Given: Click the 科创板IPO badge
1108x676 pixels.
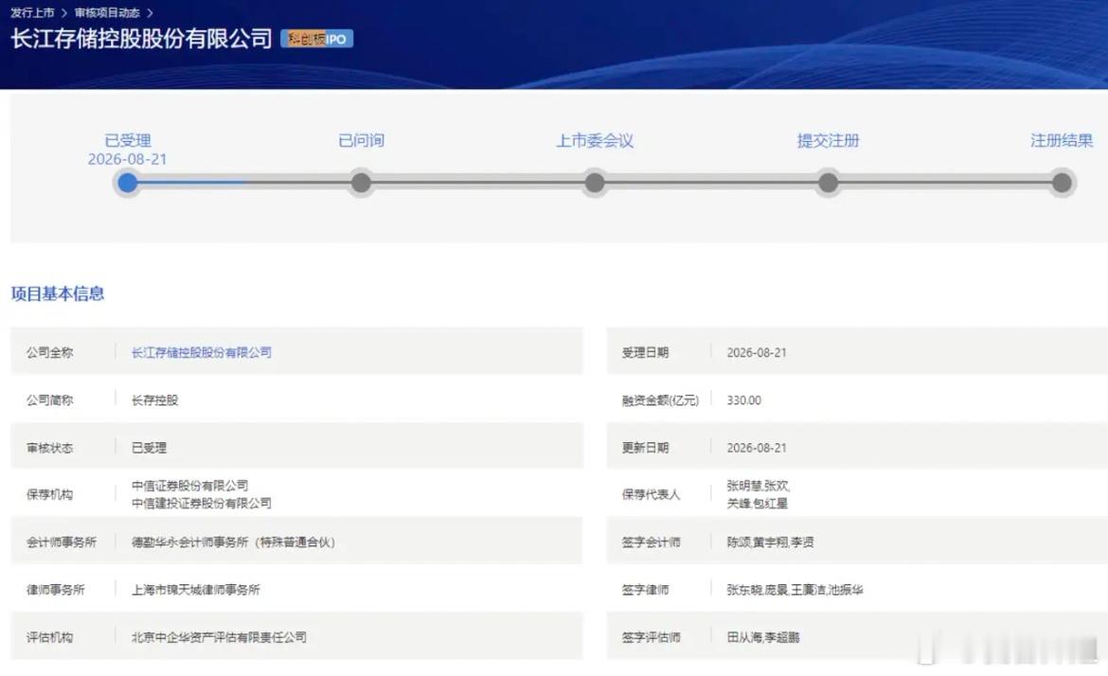Looking at the screenshot, I should [316, 39].
